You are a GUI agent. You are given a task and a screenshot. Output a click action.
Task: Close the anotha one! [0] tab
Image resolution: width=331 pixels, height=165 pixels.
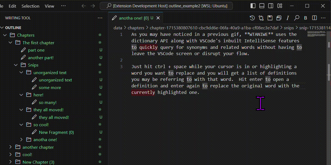tap(158, 18)
